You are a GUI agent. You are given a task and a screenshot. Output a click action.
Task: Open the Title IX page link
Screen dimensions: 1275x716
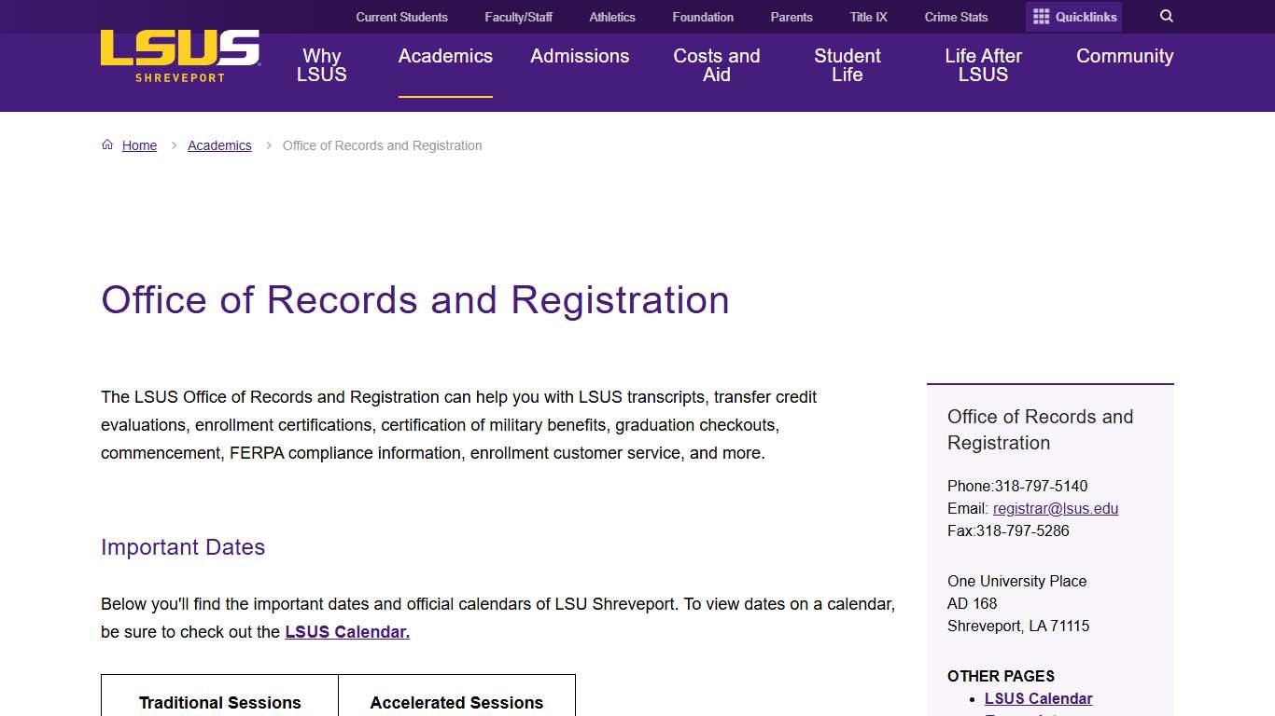click(867, 17)
